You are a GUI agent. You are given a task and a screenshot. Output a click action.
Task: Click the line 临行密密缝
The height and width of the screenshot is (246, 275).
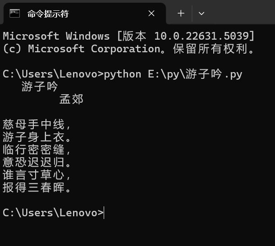[x=37, y=150]
